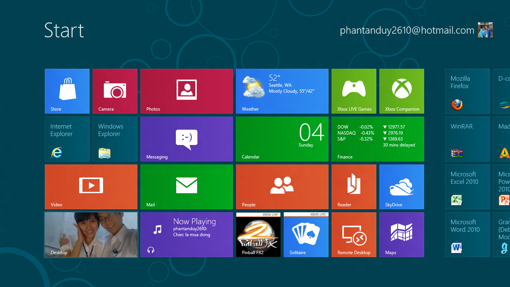Click the "Mostly Cloudy, 55°/42°" weather text

point(292,91)
